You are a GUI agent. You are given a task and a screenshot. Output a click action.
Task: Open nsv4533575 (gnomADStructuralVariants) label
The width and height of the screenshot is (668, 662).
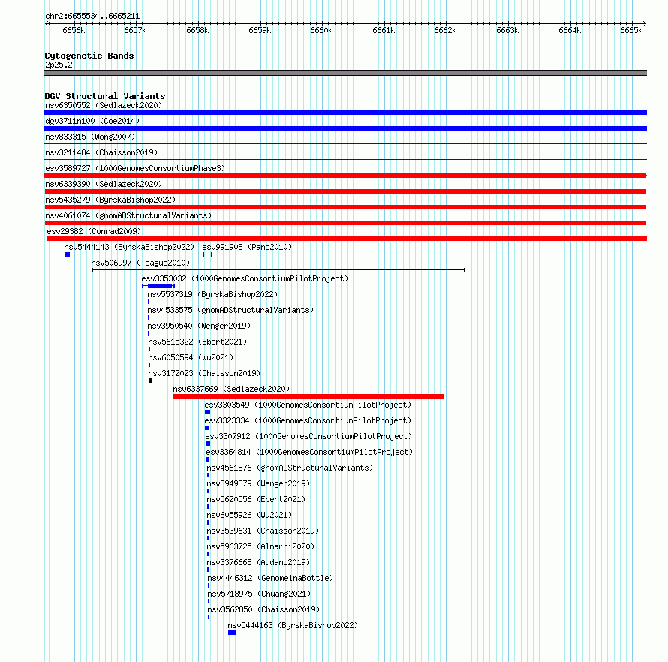[230, 310]
